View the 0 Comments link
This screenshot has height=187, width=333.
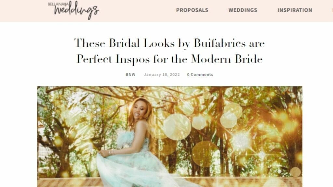pyautogui.click(x=200, y=75)
